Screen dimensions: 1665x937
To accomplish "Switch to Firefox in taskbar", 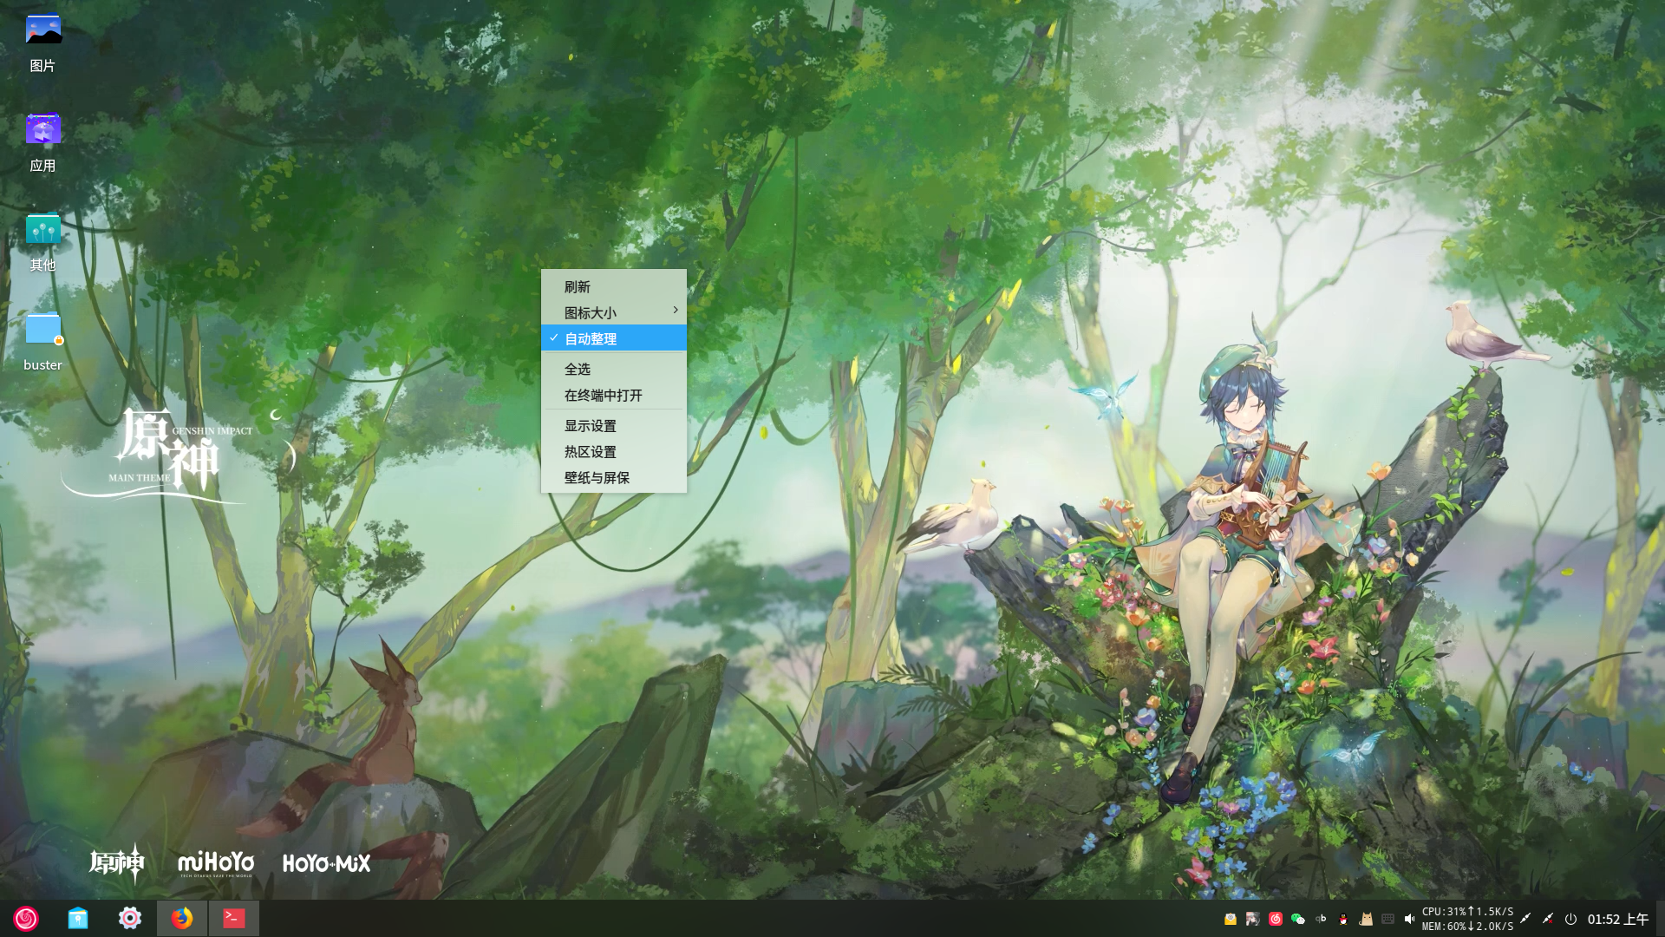I will (182, 918).
